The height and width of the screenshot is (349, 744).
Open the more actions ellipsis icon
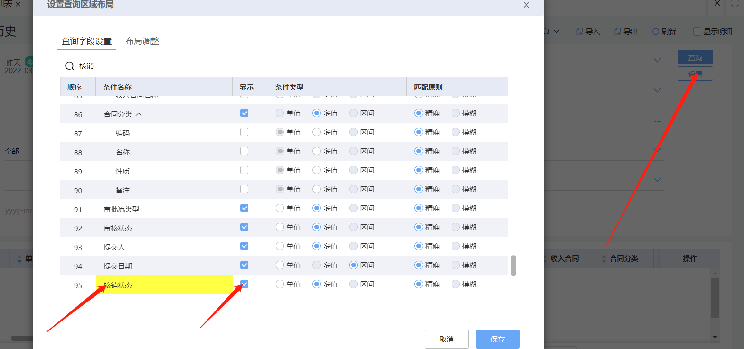pos(657,121)
